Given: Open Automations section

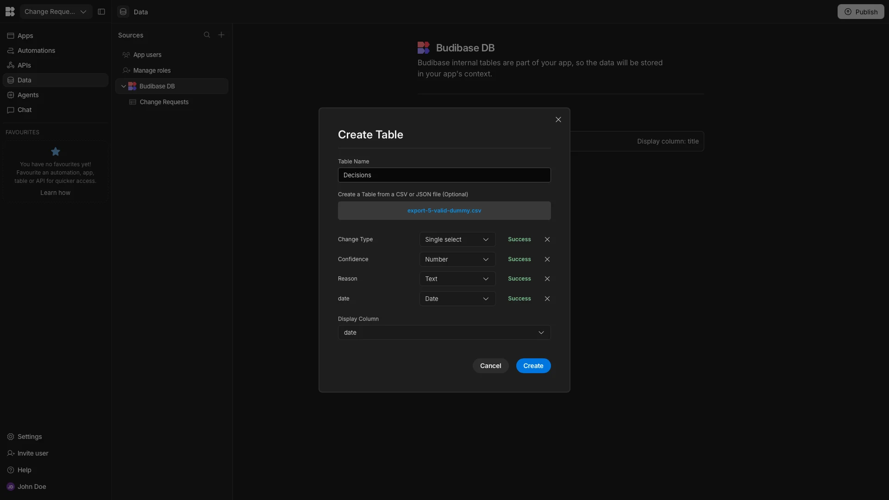Looking at the screenshot, I should pos(56,50).
